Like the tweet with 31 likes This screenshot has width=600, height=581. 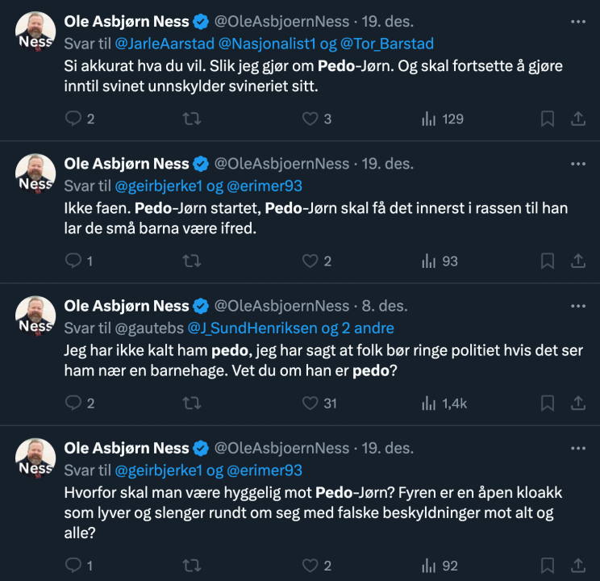pos(310,403)
